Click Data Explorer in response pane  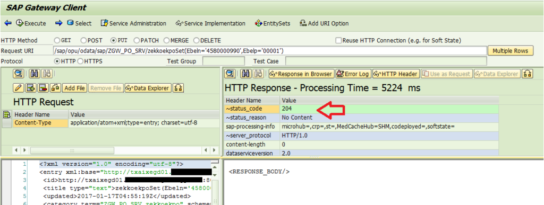(x=497, y=74)
